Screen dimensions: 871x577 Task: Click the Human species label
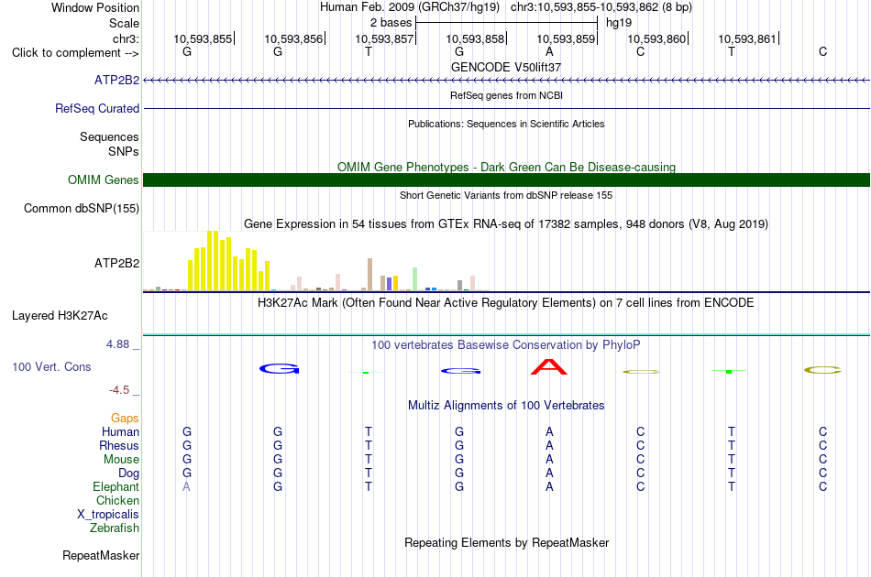click(x=120, y=431)
